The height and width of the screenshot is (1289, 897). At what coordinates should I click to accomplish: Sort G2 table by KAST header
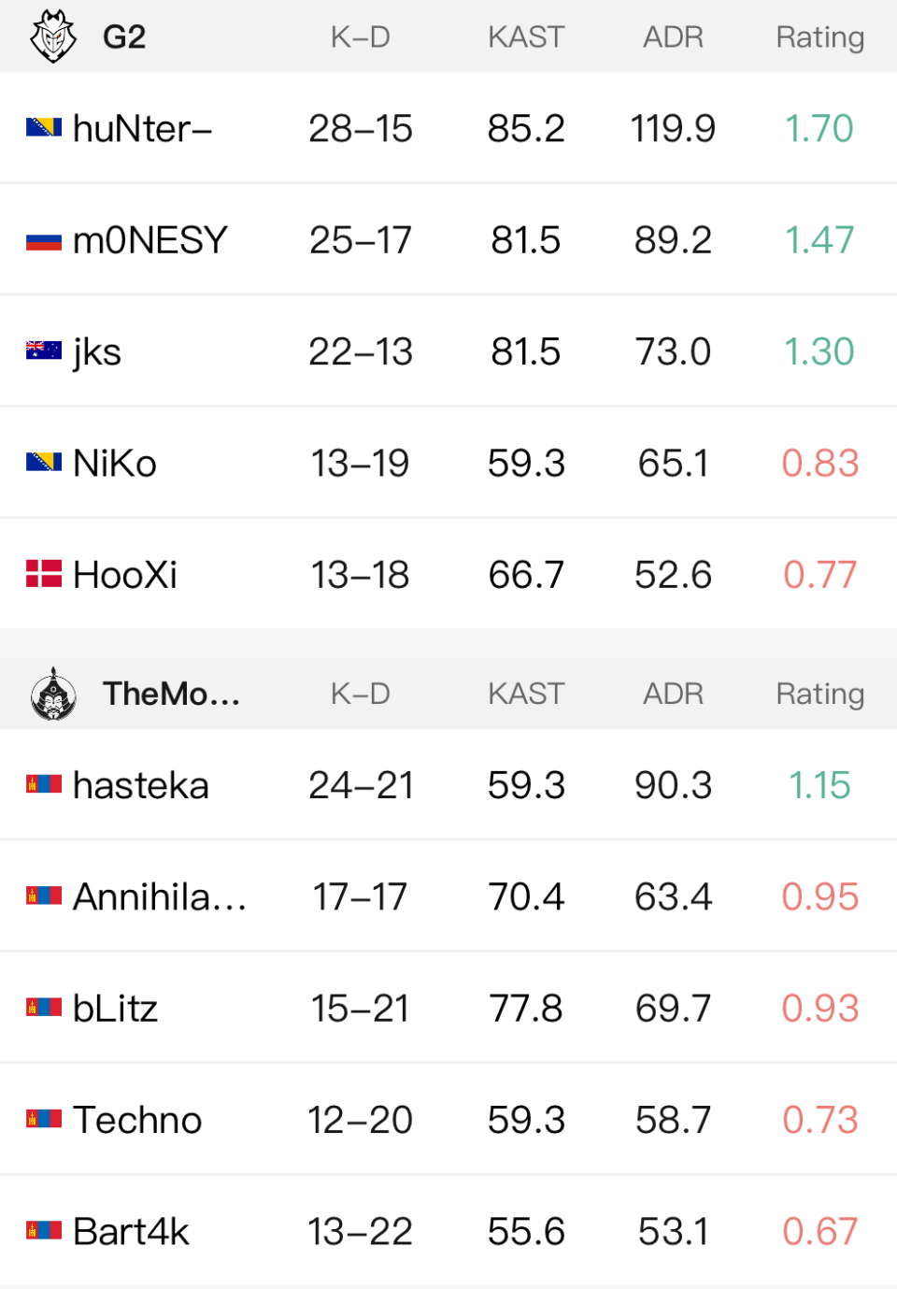click(x=526, y=37)
